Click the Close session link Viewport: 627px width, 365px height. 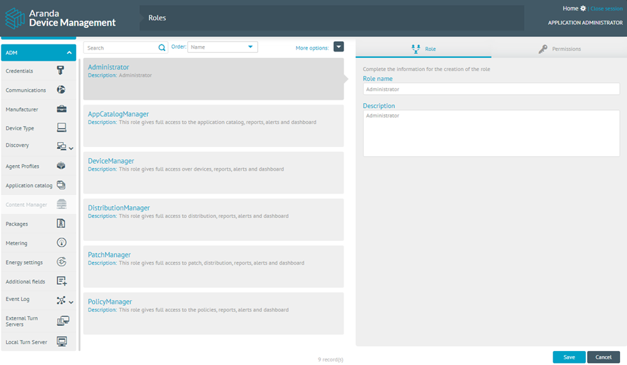pos(607,8)
